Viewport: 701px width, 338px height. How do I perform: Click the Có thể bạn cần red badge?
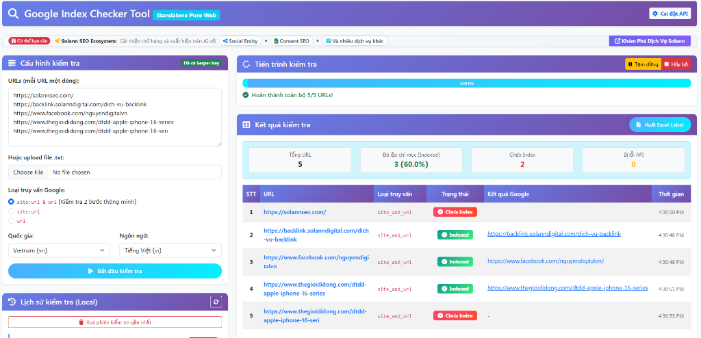(29, 41)
